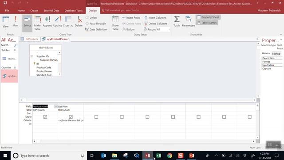The height and width of the screenshot is (160, 284).
Task: Select tblProducts table in navigation pane
Action: (x=9, y=59)
